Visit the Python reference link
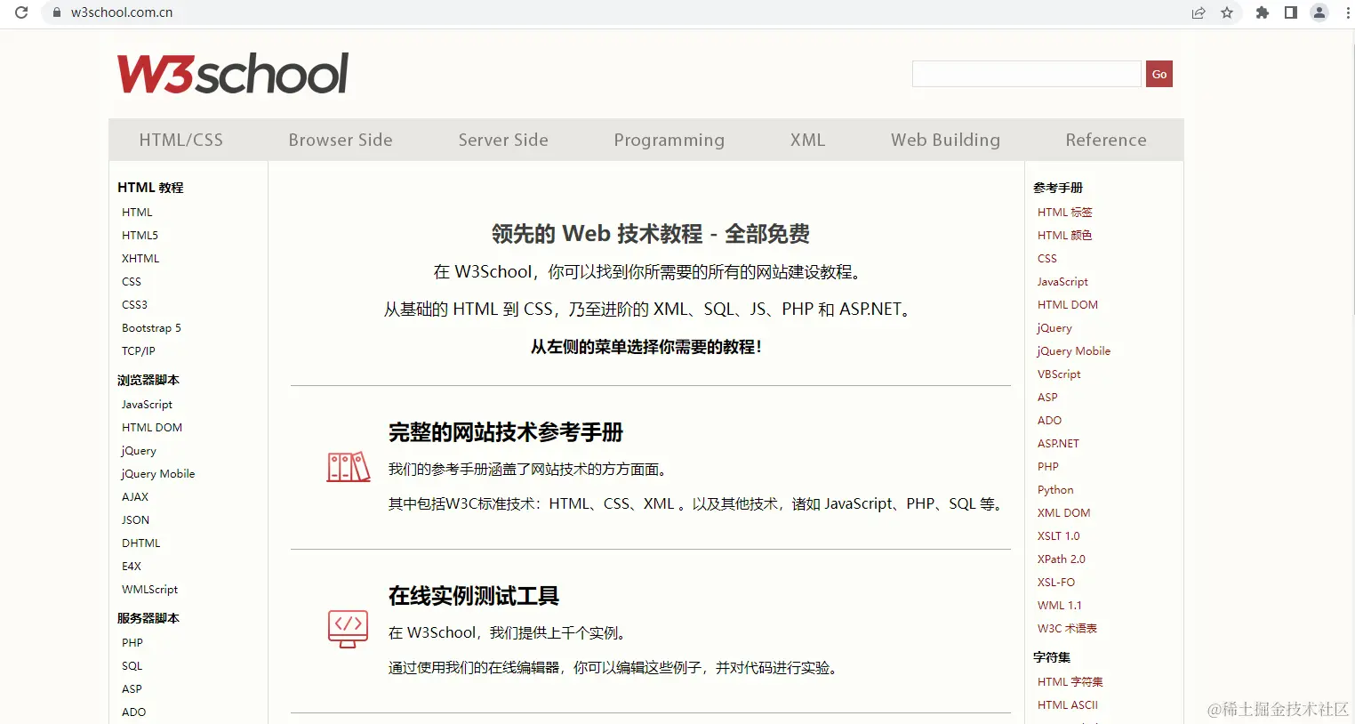1355x724 pixels. pos(1055,490)
